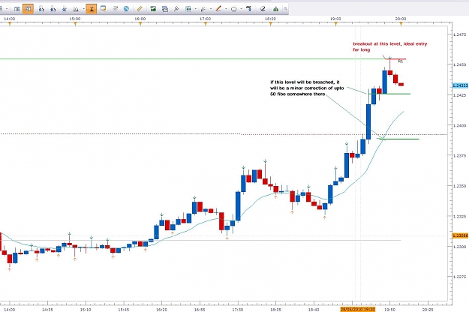This screenshot has height=312, width=469.
Task: Open the toolbar overflow chevron at right end
Action: click(285, 9)
